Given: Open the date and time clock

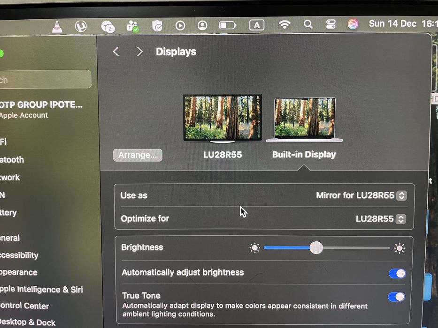Looking at the screenshot, I should tap(403, 23).
